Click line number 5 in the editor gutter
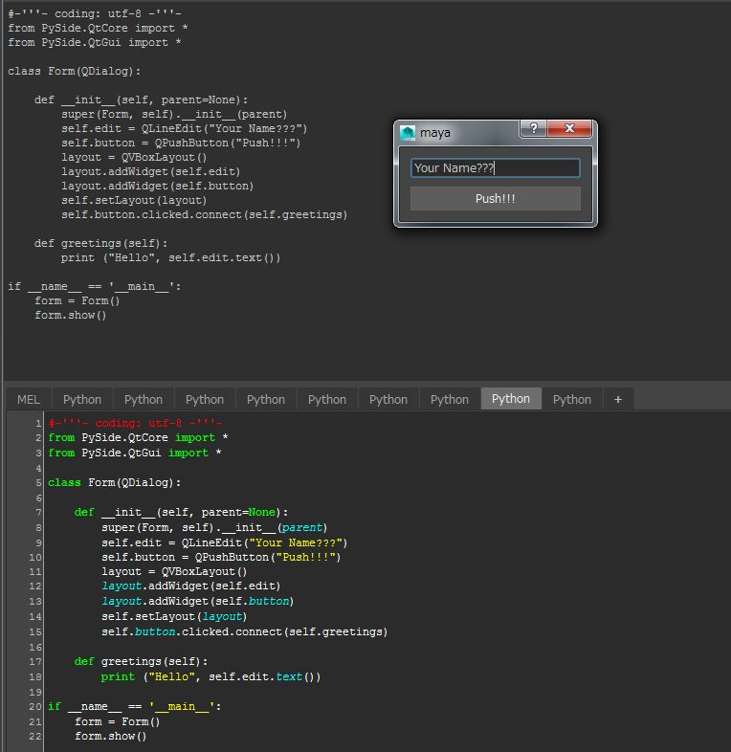 tap(38, 483)
